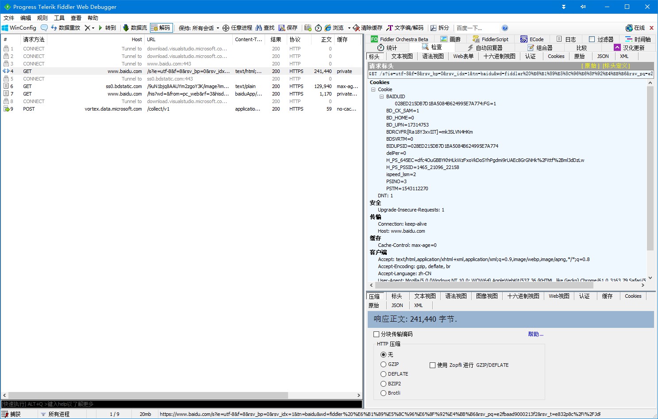
Task: Click the 文字编/解码 TextWizard icon
Action: tap(389, 28)
